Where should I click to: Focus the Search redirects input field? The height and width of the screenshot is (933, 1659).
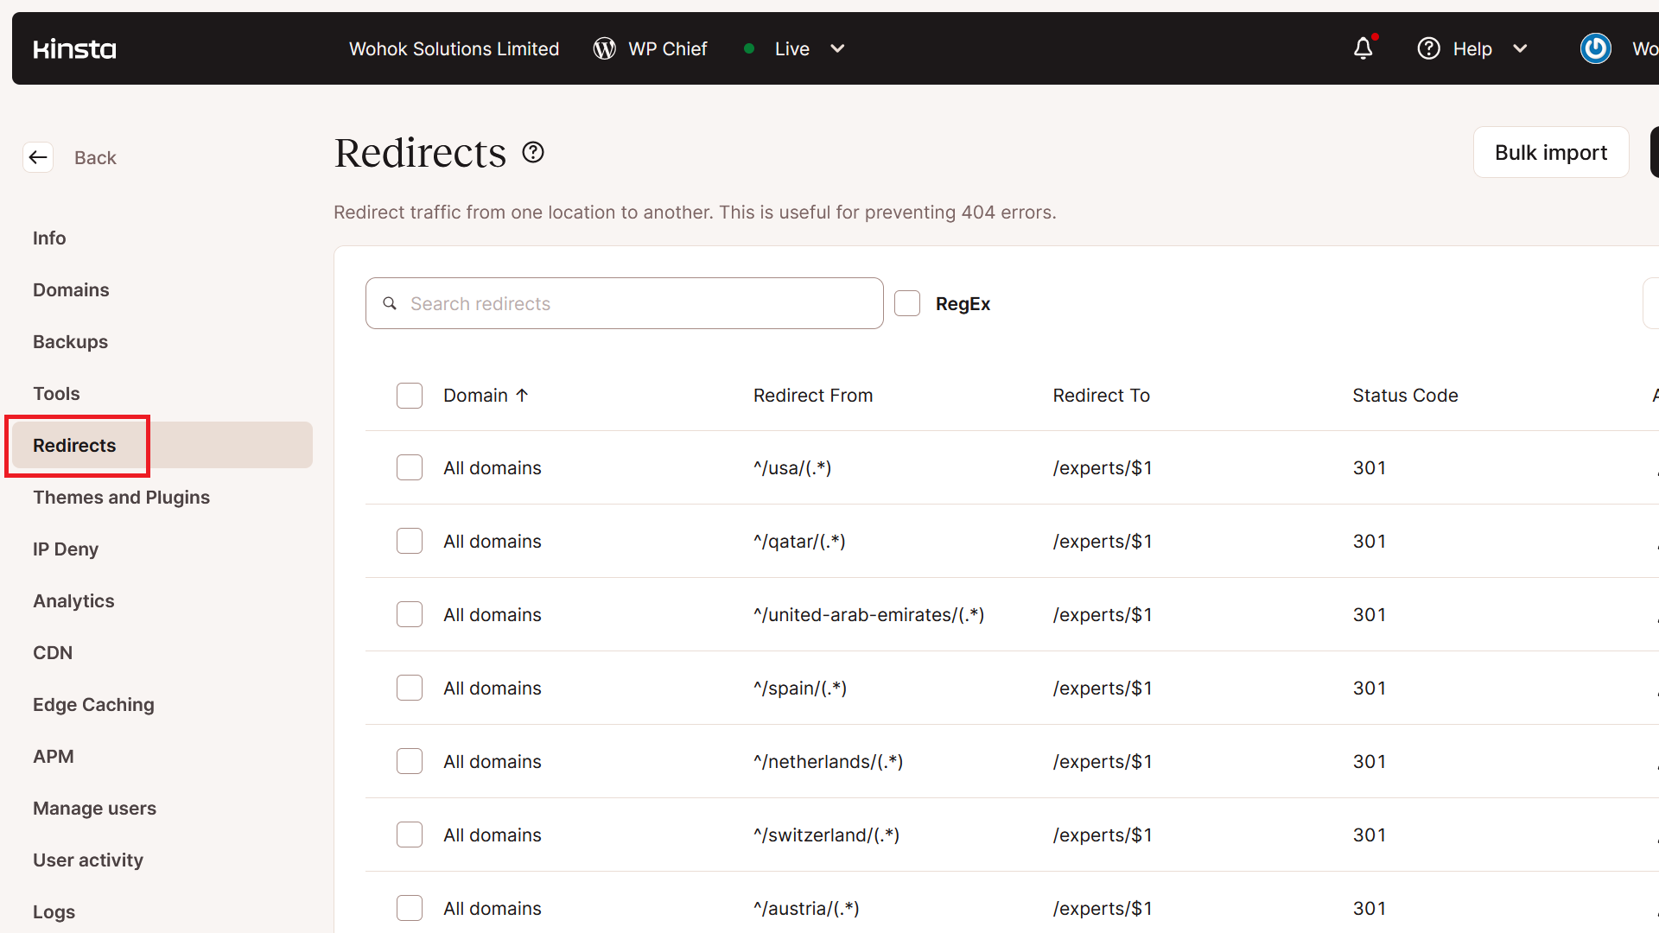click(x=624, y=303)
